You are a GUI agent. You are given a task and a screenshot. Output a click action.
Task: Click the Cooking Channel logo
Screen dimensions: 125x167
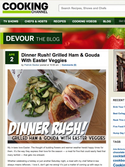pyautogui.click(x=25, y=8)
